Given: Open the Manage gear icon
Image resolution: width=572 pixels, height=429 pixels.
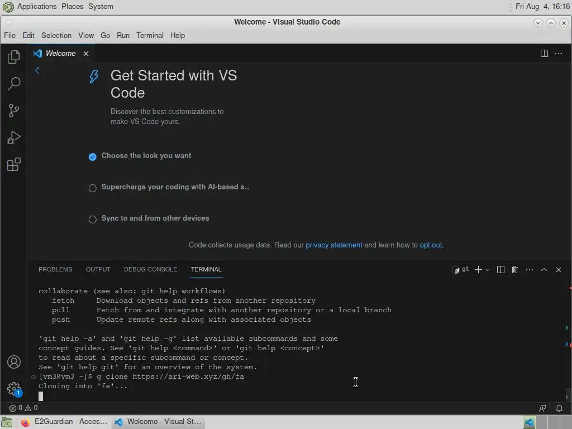Looking at the screenshot, I should (x=14, y=389).
